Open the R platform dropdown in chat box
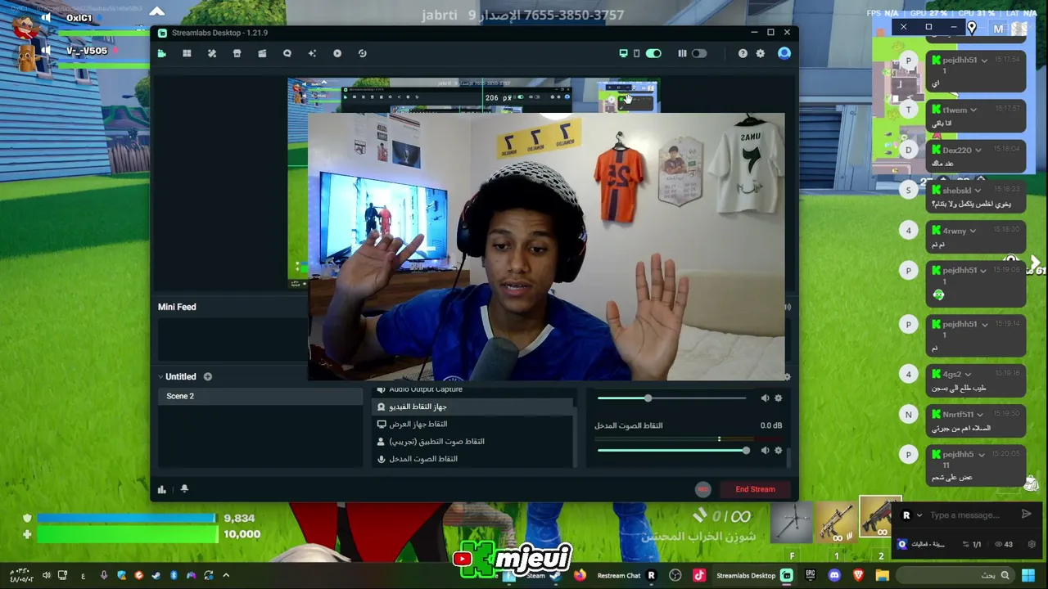 912,515
